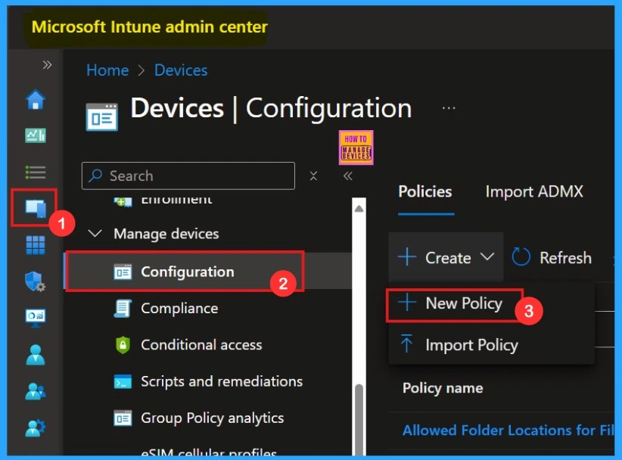Click the menu scrollbar thumb
622x460 pixels.
point(359,420)
